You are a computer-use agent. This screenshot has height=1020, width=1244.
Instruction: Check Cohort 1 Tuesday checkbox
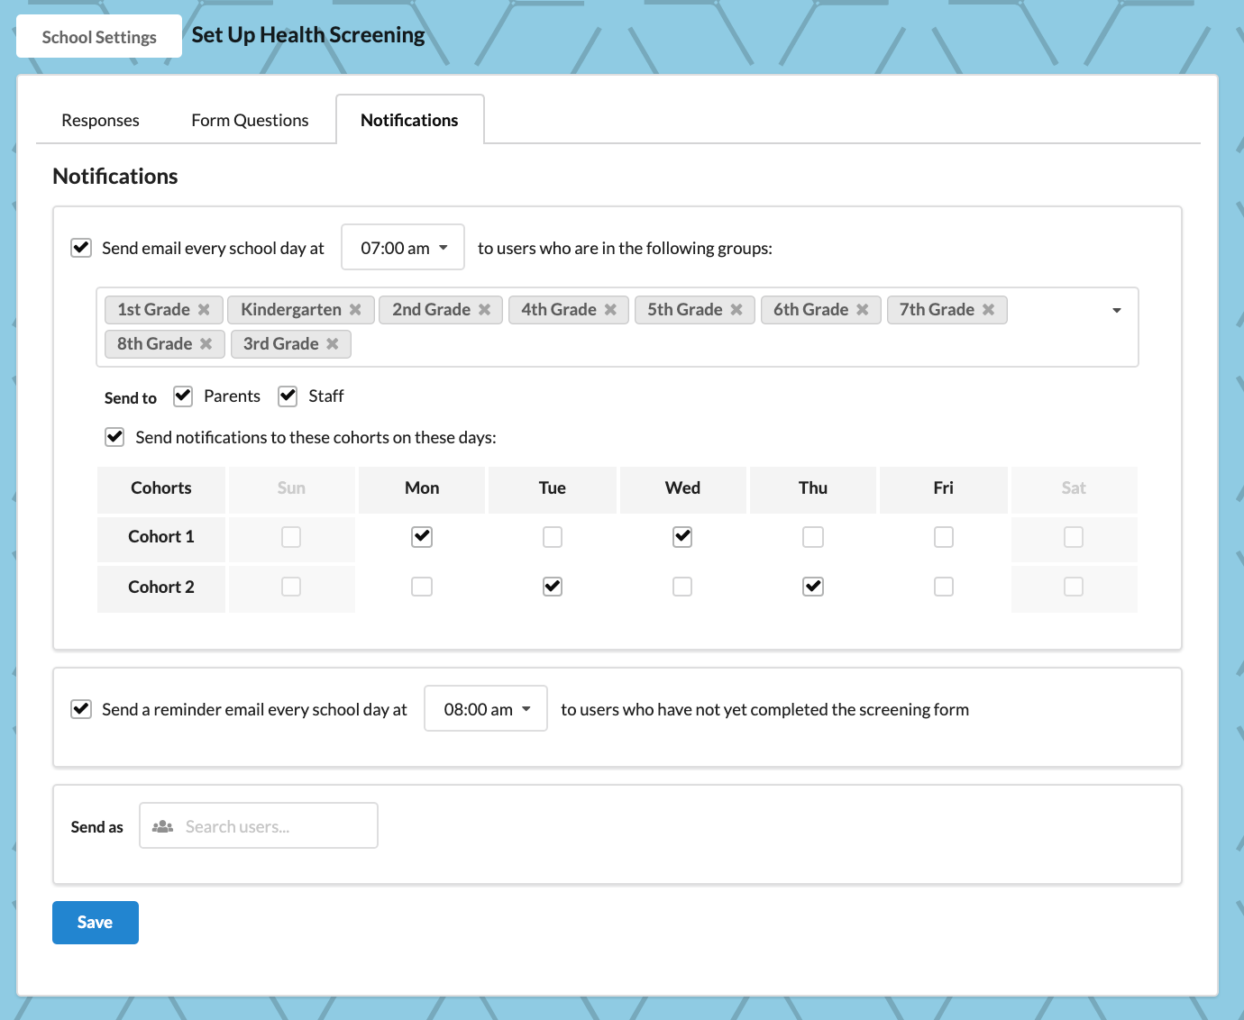(553, 537)
